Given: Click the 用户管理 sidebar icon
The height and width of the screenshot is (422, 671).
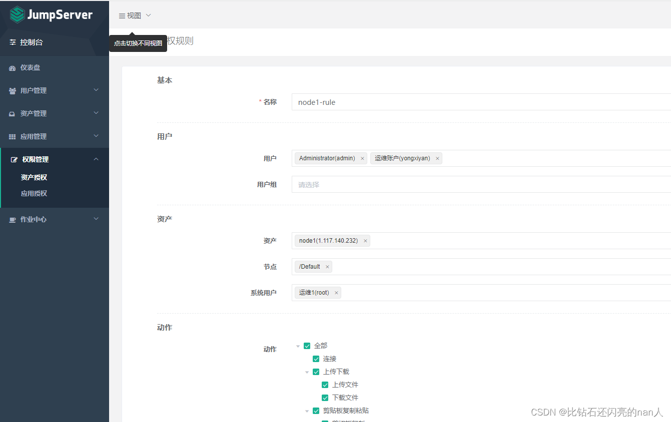Looking at the screenshot, I should (13, 90).
